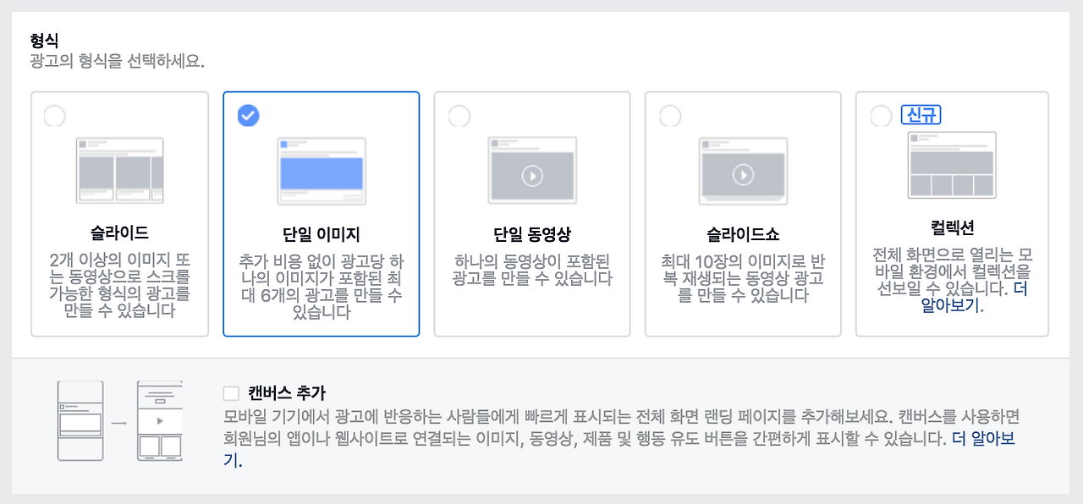The width and height of the screenshot is (1083, 504).
Task: Select the 슬라이드 format radio button
Action: (54, 115)
